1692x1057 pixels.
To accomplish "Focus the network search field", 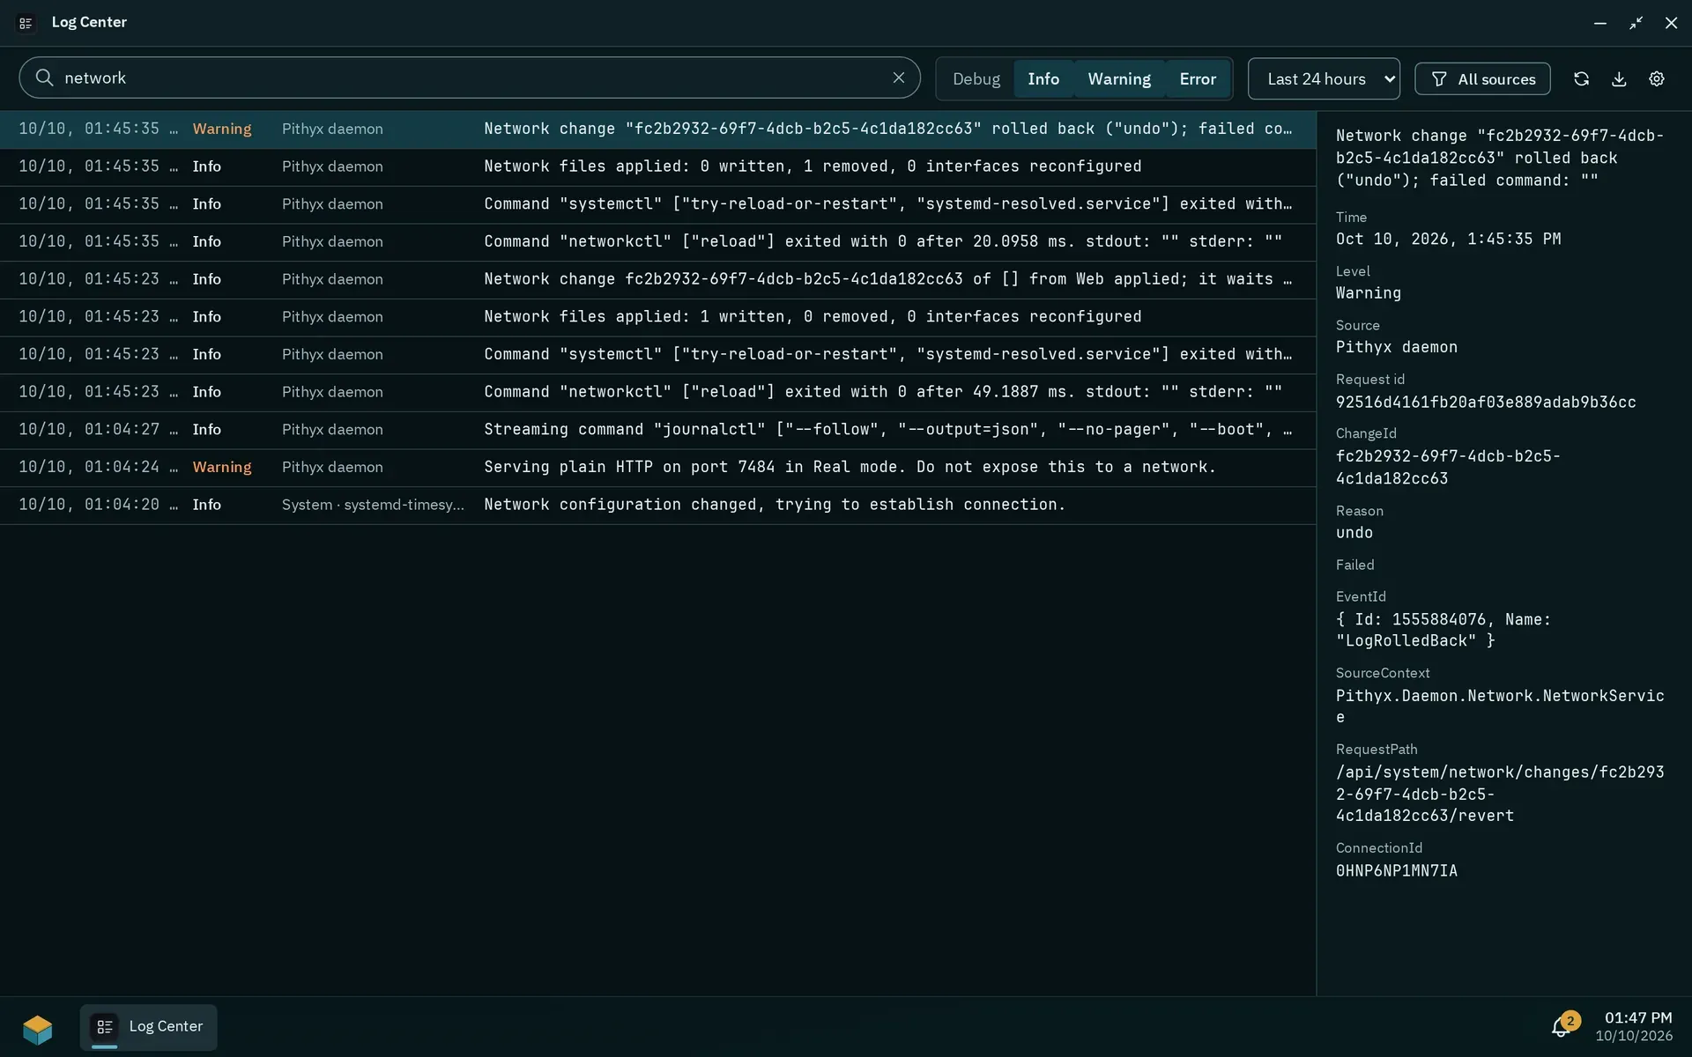I will (469, 78).
